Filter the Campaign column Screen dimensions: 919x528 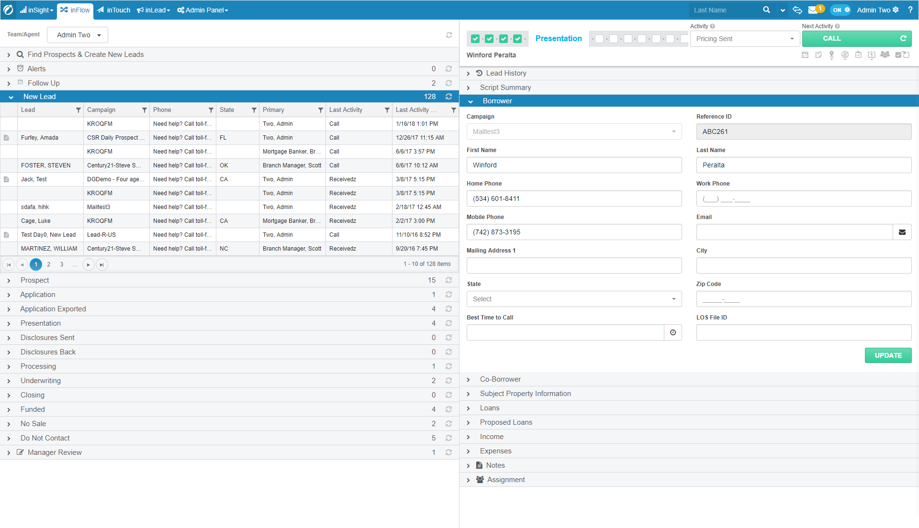point(144,110)
